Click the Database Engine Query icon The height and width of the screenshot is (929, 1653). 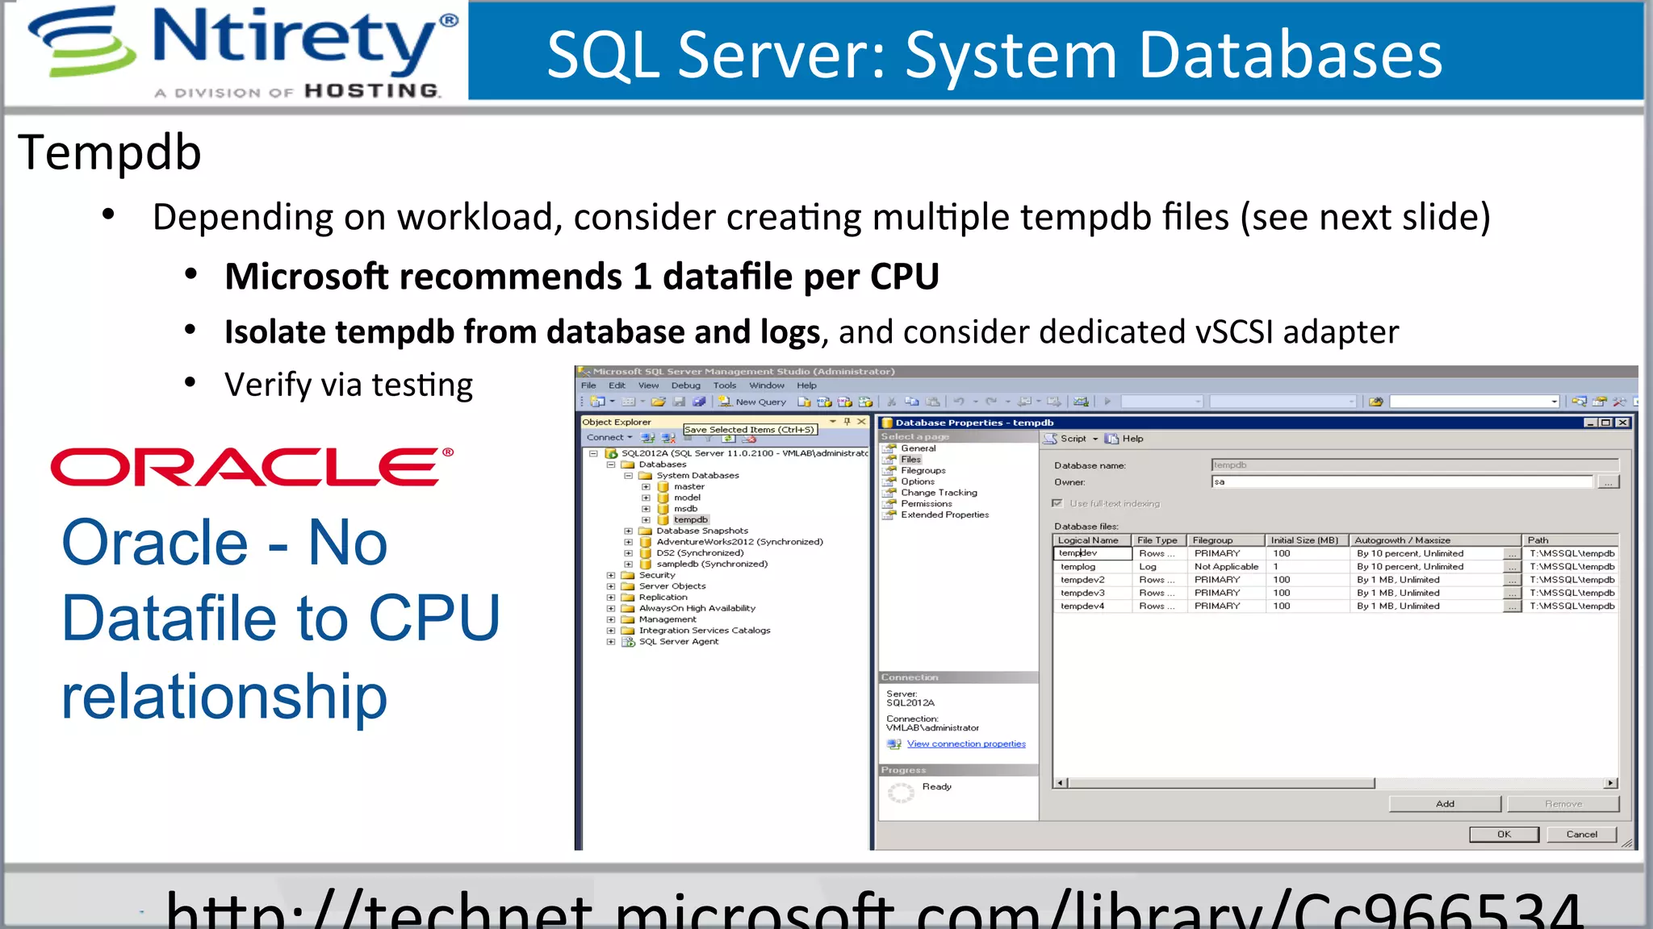[804, 402]
